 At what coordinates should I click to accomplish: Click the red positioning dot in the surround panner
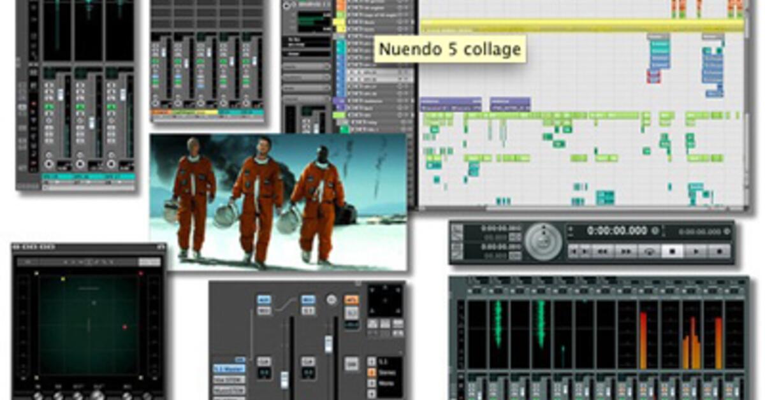124,327
